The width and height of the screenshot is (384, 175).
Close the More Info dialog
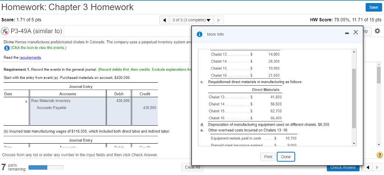[x=355, y=32]
